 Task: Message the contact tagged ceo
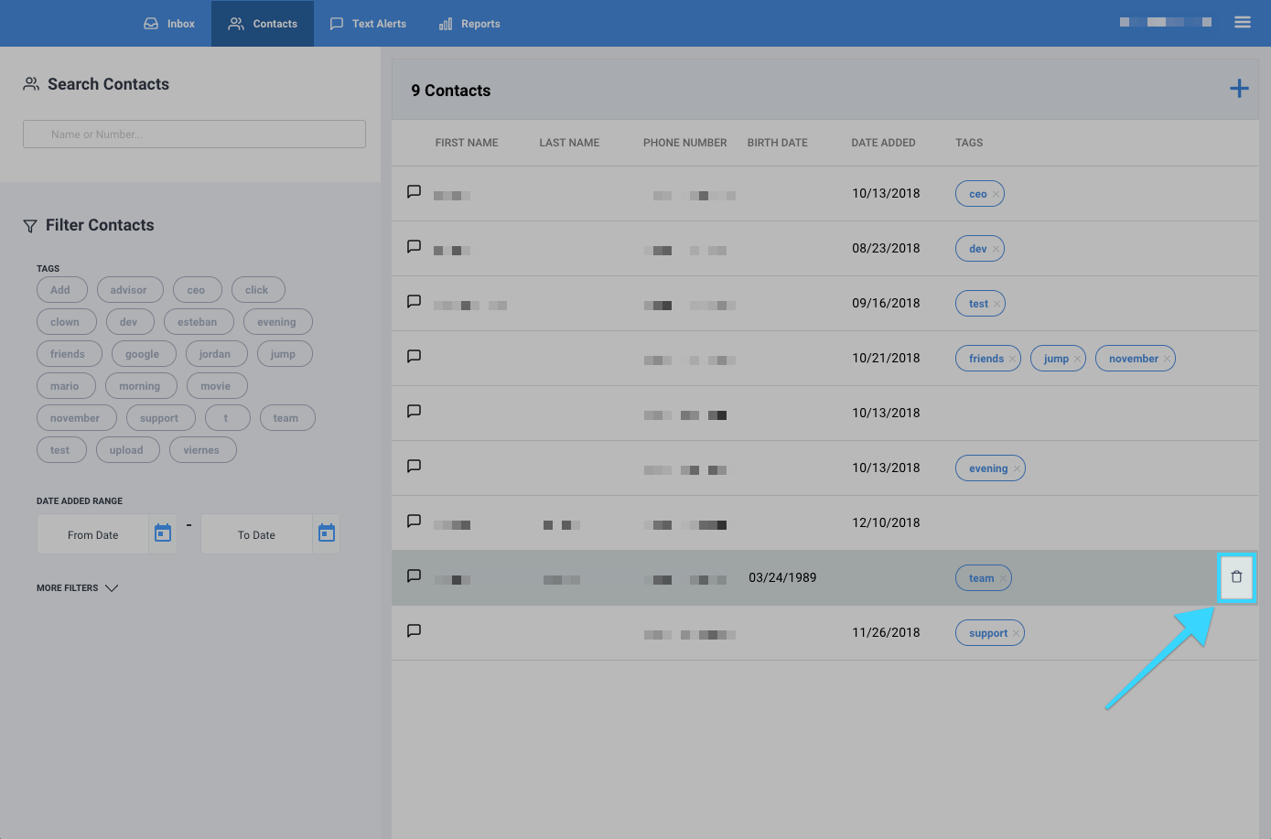click(414, 191)
